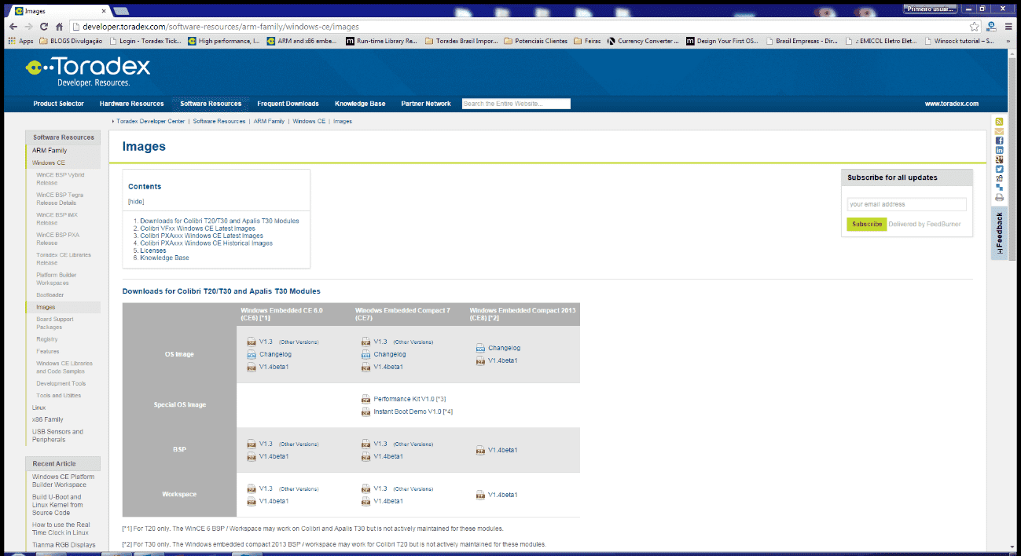Open browser home page icon
This screenshot has width=1021, height=556.
[59, 26]
